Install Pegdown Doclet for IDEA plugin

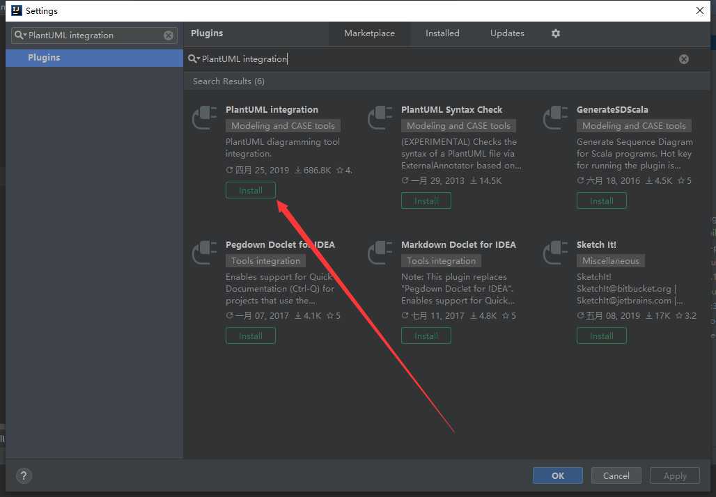pos(251,336)
